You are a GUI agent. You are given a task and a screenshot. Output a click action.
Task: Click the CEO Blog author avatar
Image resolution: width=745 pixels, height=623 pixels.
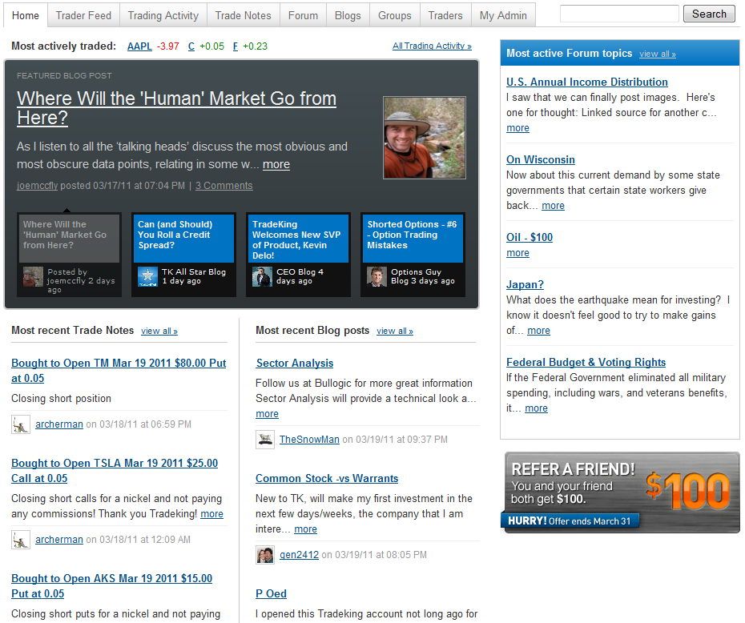pos(262,277)
